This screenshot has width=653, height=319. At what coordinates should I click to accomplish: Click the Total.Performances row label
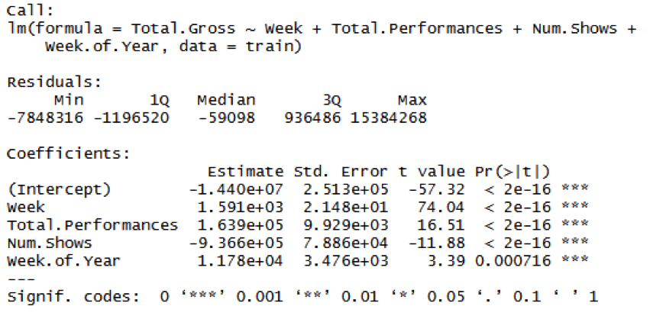92,225
